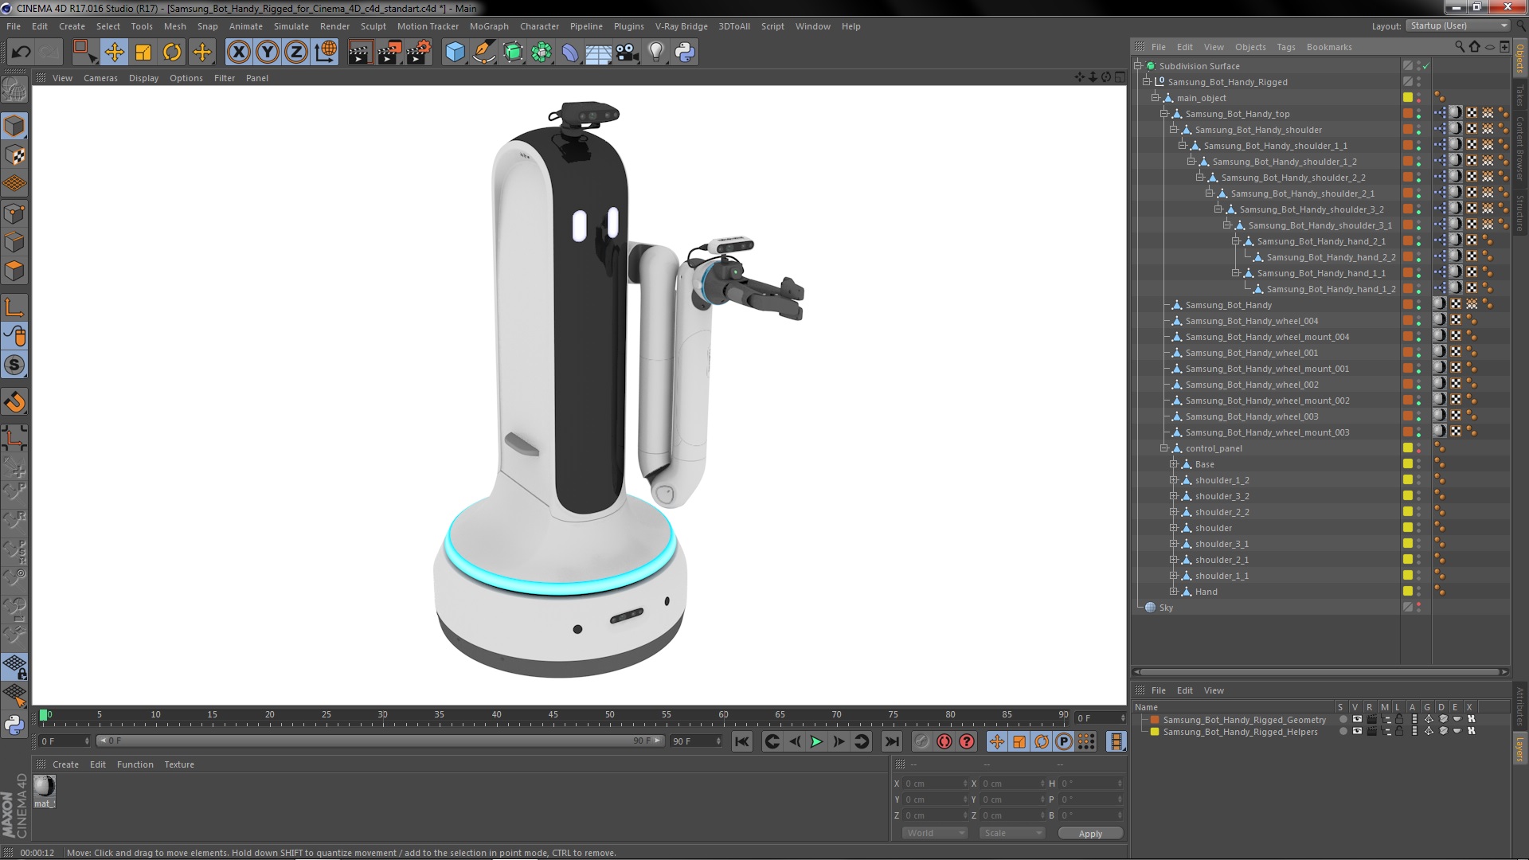
Task: Click the Undo arrow icon
Action: 21,53
